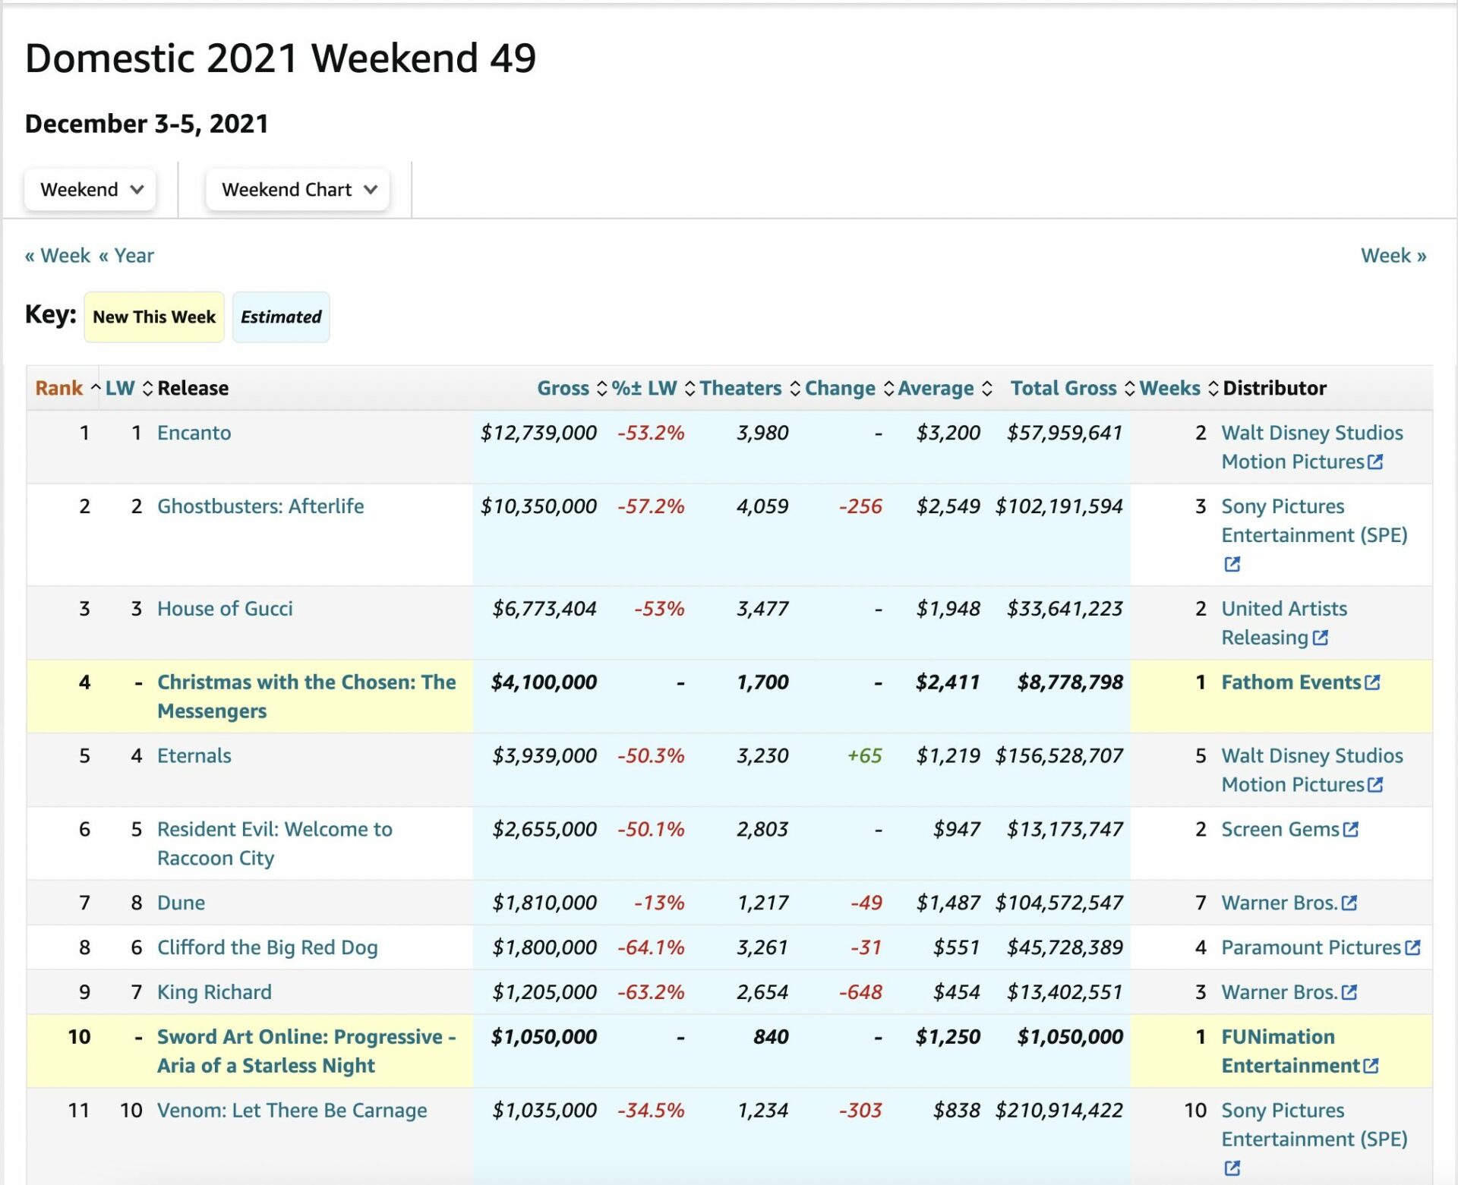This screenshot has height=1185, width=1458.
Task: Sort by Rank column header
Action: click(x=68, y=388)
